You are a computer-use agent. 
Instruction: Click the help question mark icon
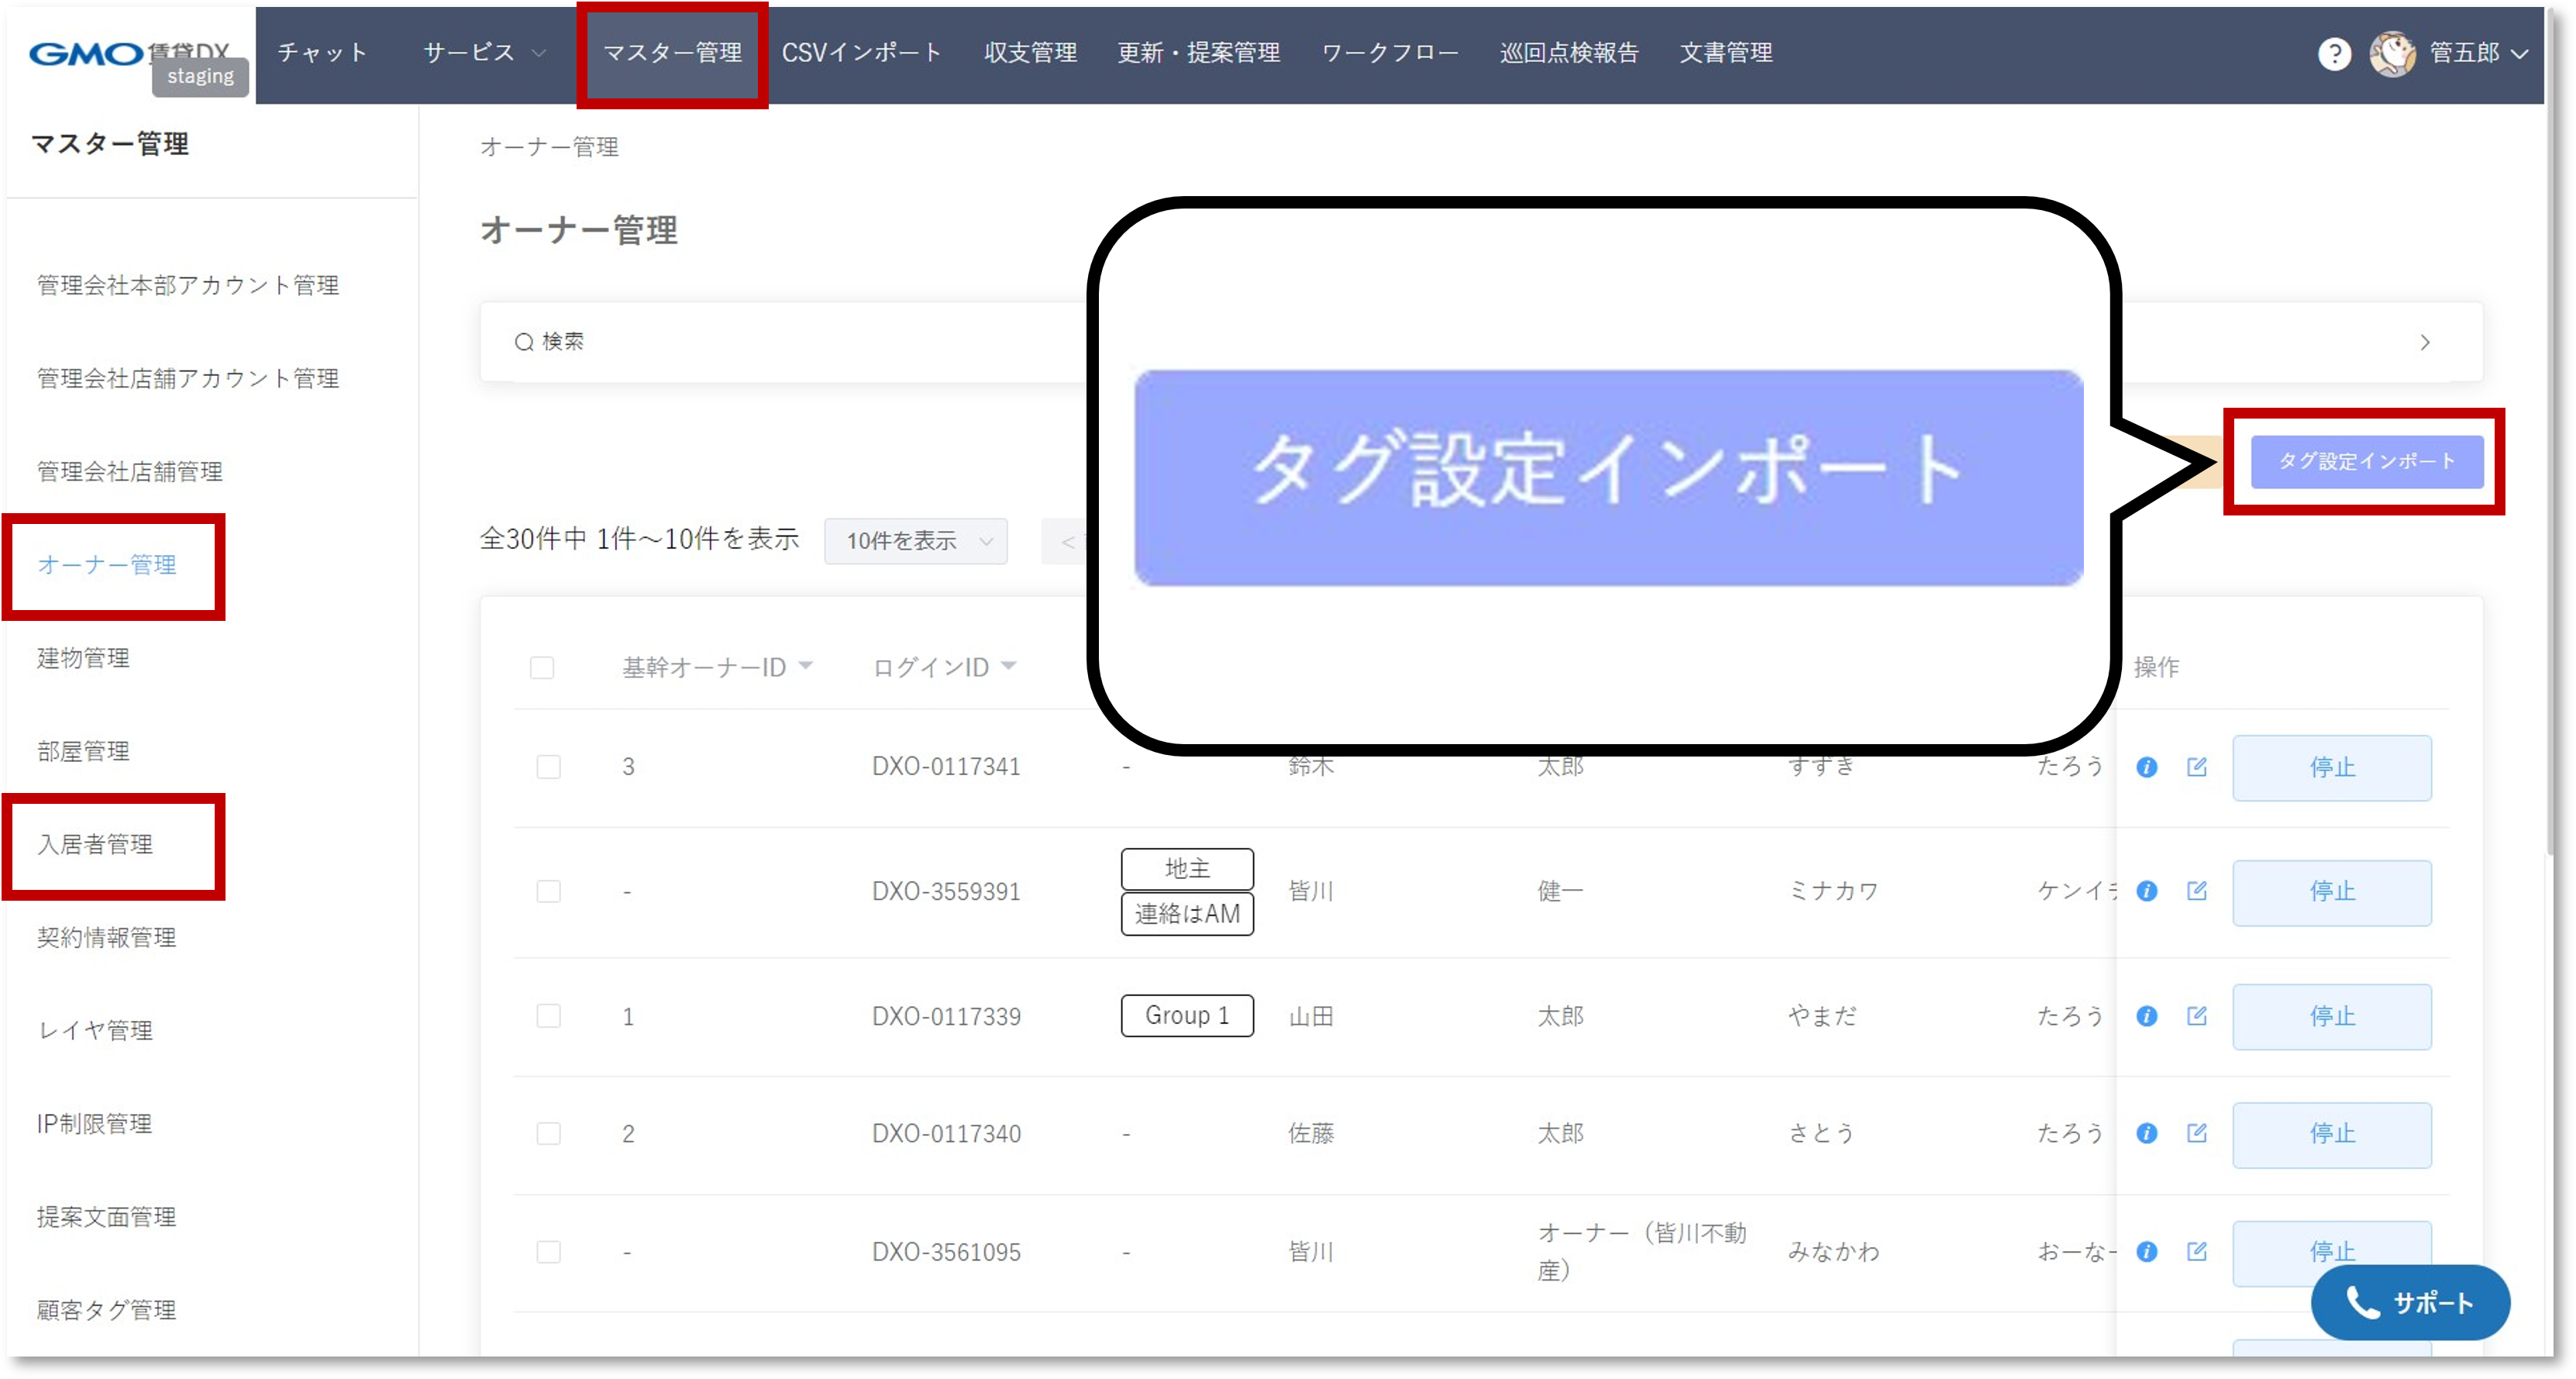(x=2334, y=54)
